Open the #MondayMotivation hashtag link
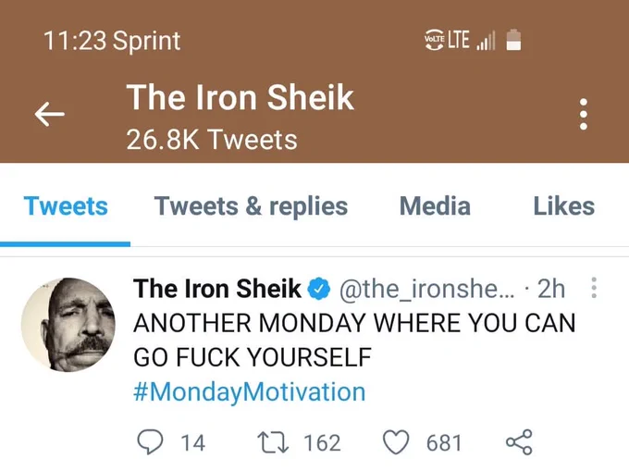This screenshot has height=471, width=629. click(x=249, y=392)
